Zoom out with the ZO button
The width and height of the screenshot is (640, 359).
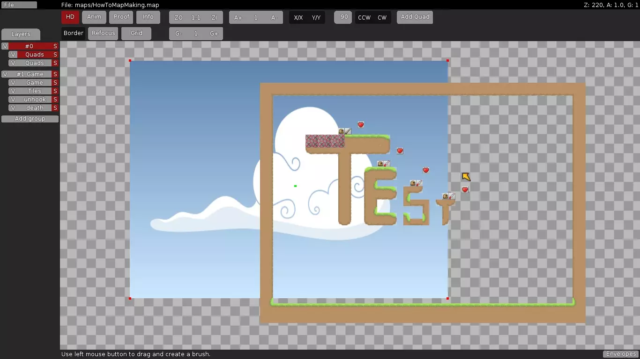coord(178,17)
